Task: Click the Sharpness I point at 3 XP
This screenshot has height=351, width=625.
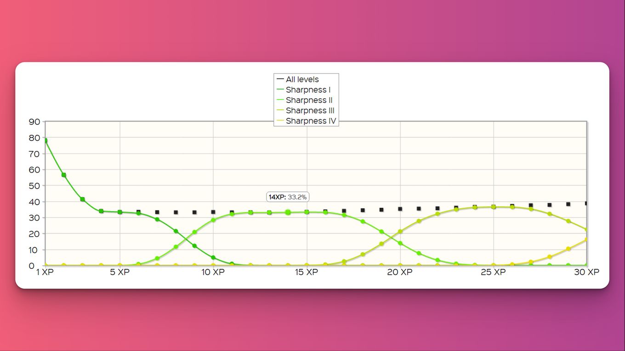Action: (82, 199)
